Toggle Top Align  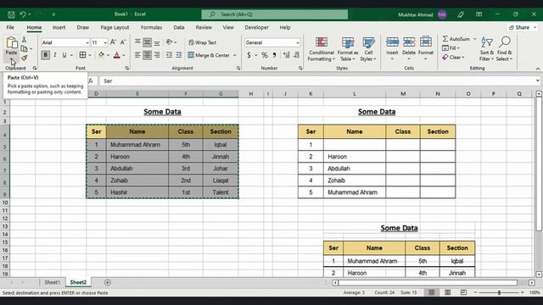[137, 42]
